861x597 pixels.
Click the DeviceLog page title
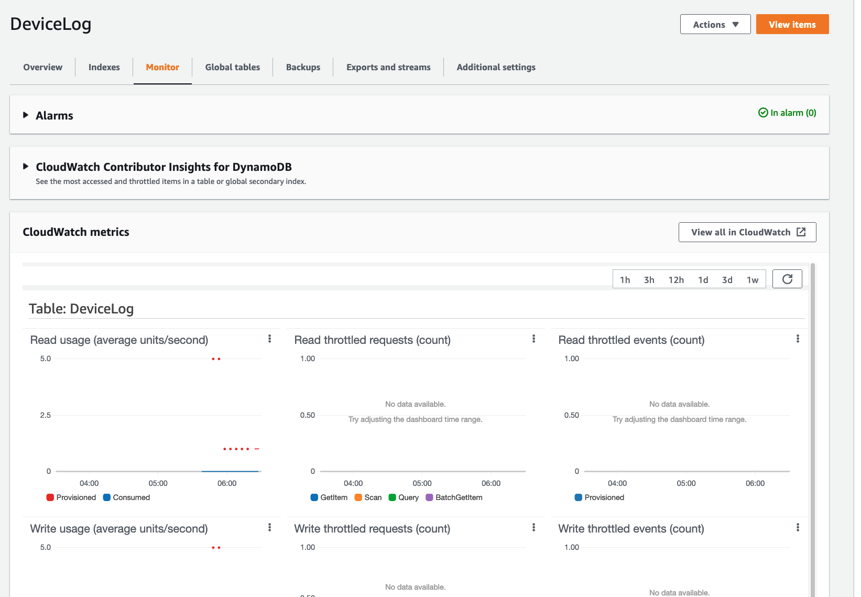click(51, 24)
